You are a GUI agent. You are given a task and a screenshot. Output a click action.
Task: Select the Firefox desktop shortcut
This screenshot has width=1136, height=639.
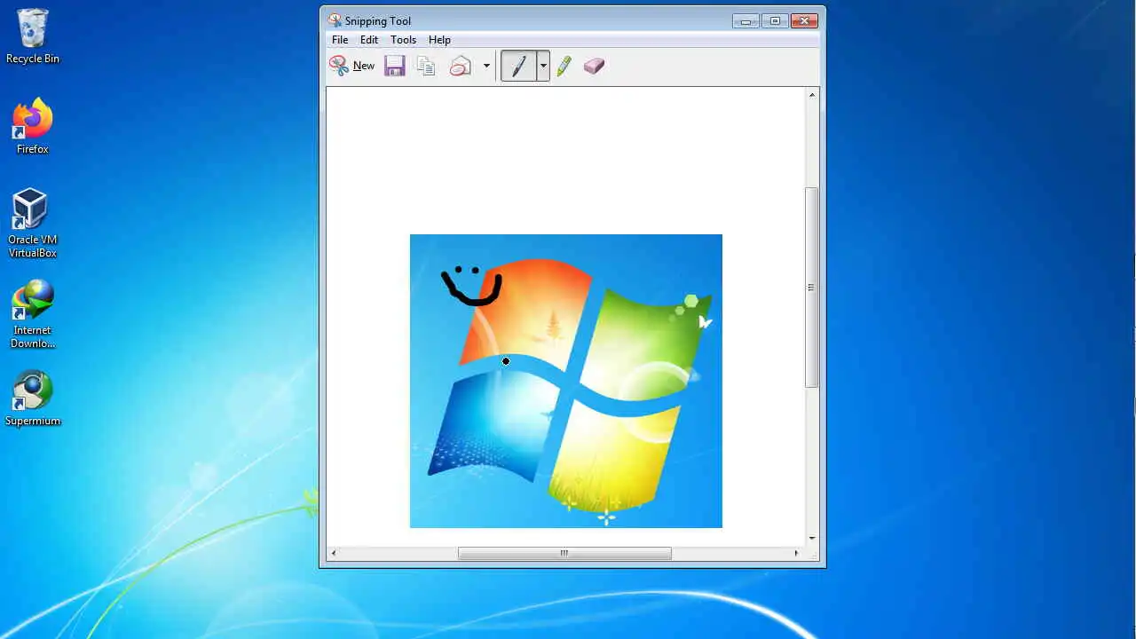pyautogui.click(x=33, y=127)
